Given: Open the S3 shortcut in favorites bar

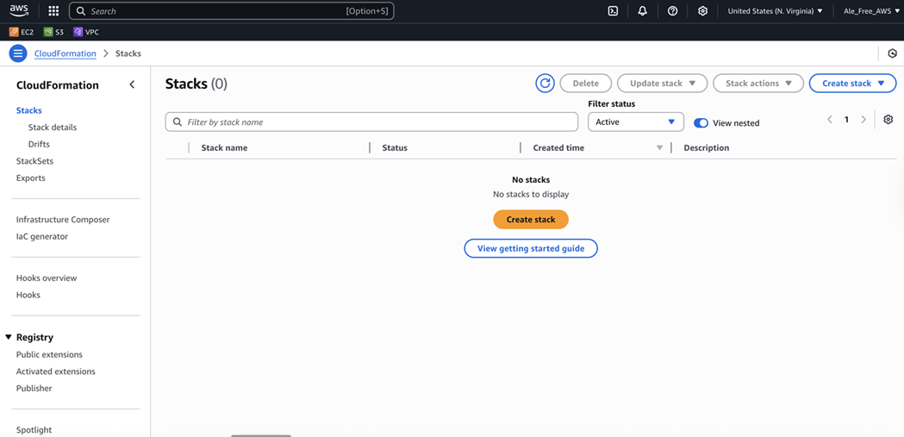Looking at the screenshot, I should coord(53,32).
